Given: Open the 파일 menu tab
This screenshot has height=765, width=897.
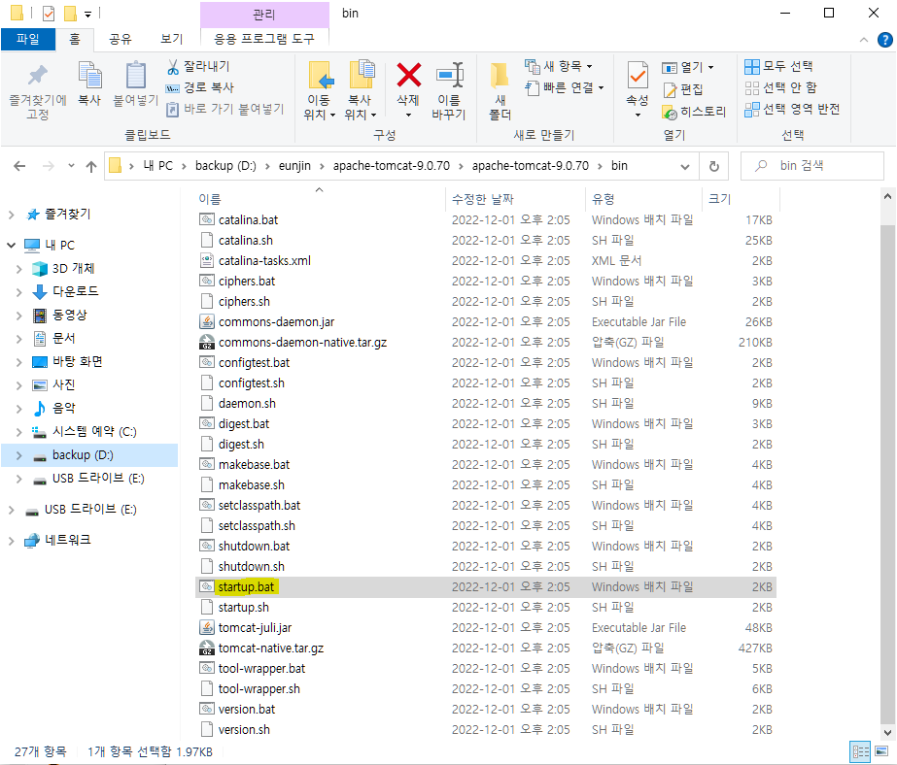Looking at the screenshot, I should pos(28,39).
